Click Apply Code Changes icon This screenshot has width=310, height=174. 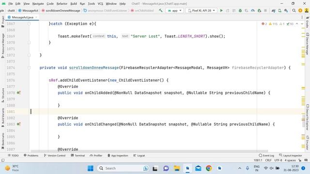coord(234,11)
